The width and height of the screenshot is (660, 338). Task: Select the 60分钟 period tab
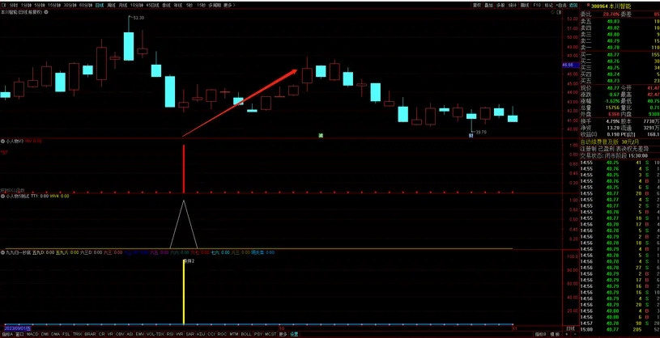coord(85,5)
